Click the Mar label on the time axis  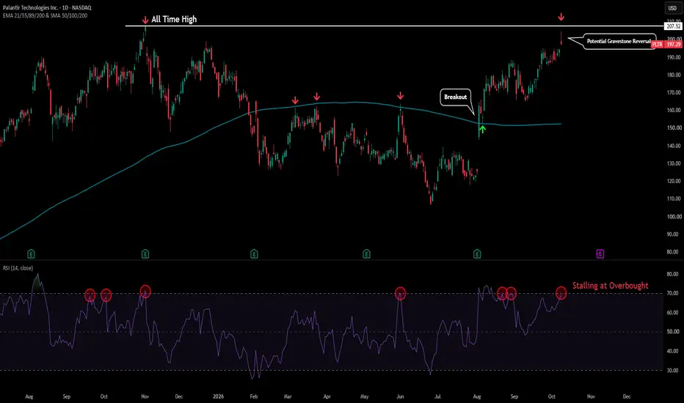click(x=288, y=396)
